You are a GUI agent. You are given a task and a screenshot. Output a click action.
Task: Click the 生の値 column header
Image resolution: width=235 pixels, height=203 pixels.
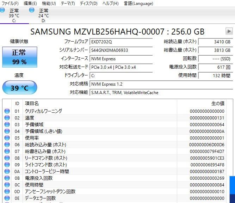(x=202, y=104)
